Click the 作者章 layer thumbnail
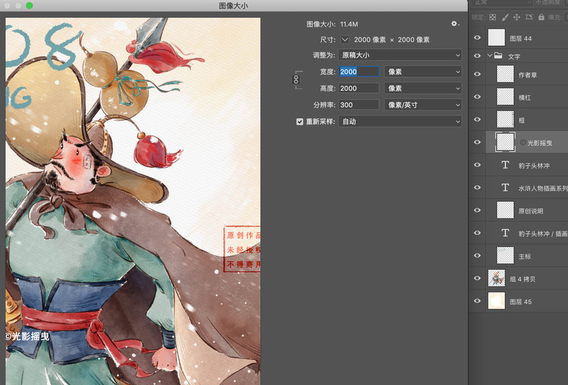Image resolution: width=568 pixels, height=385 pixels. tap(505, 74)
